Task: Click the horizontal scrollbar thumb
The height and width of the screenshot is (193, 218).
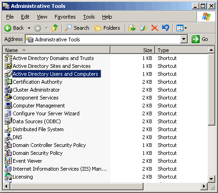Action: click(76, 186)
